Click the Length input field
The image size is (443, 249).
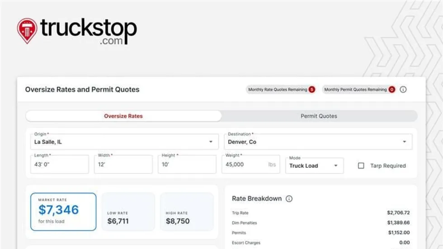click(x=60, y=164)
